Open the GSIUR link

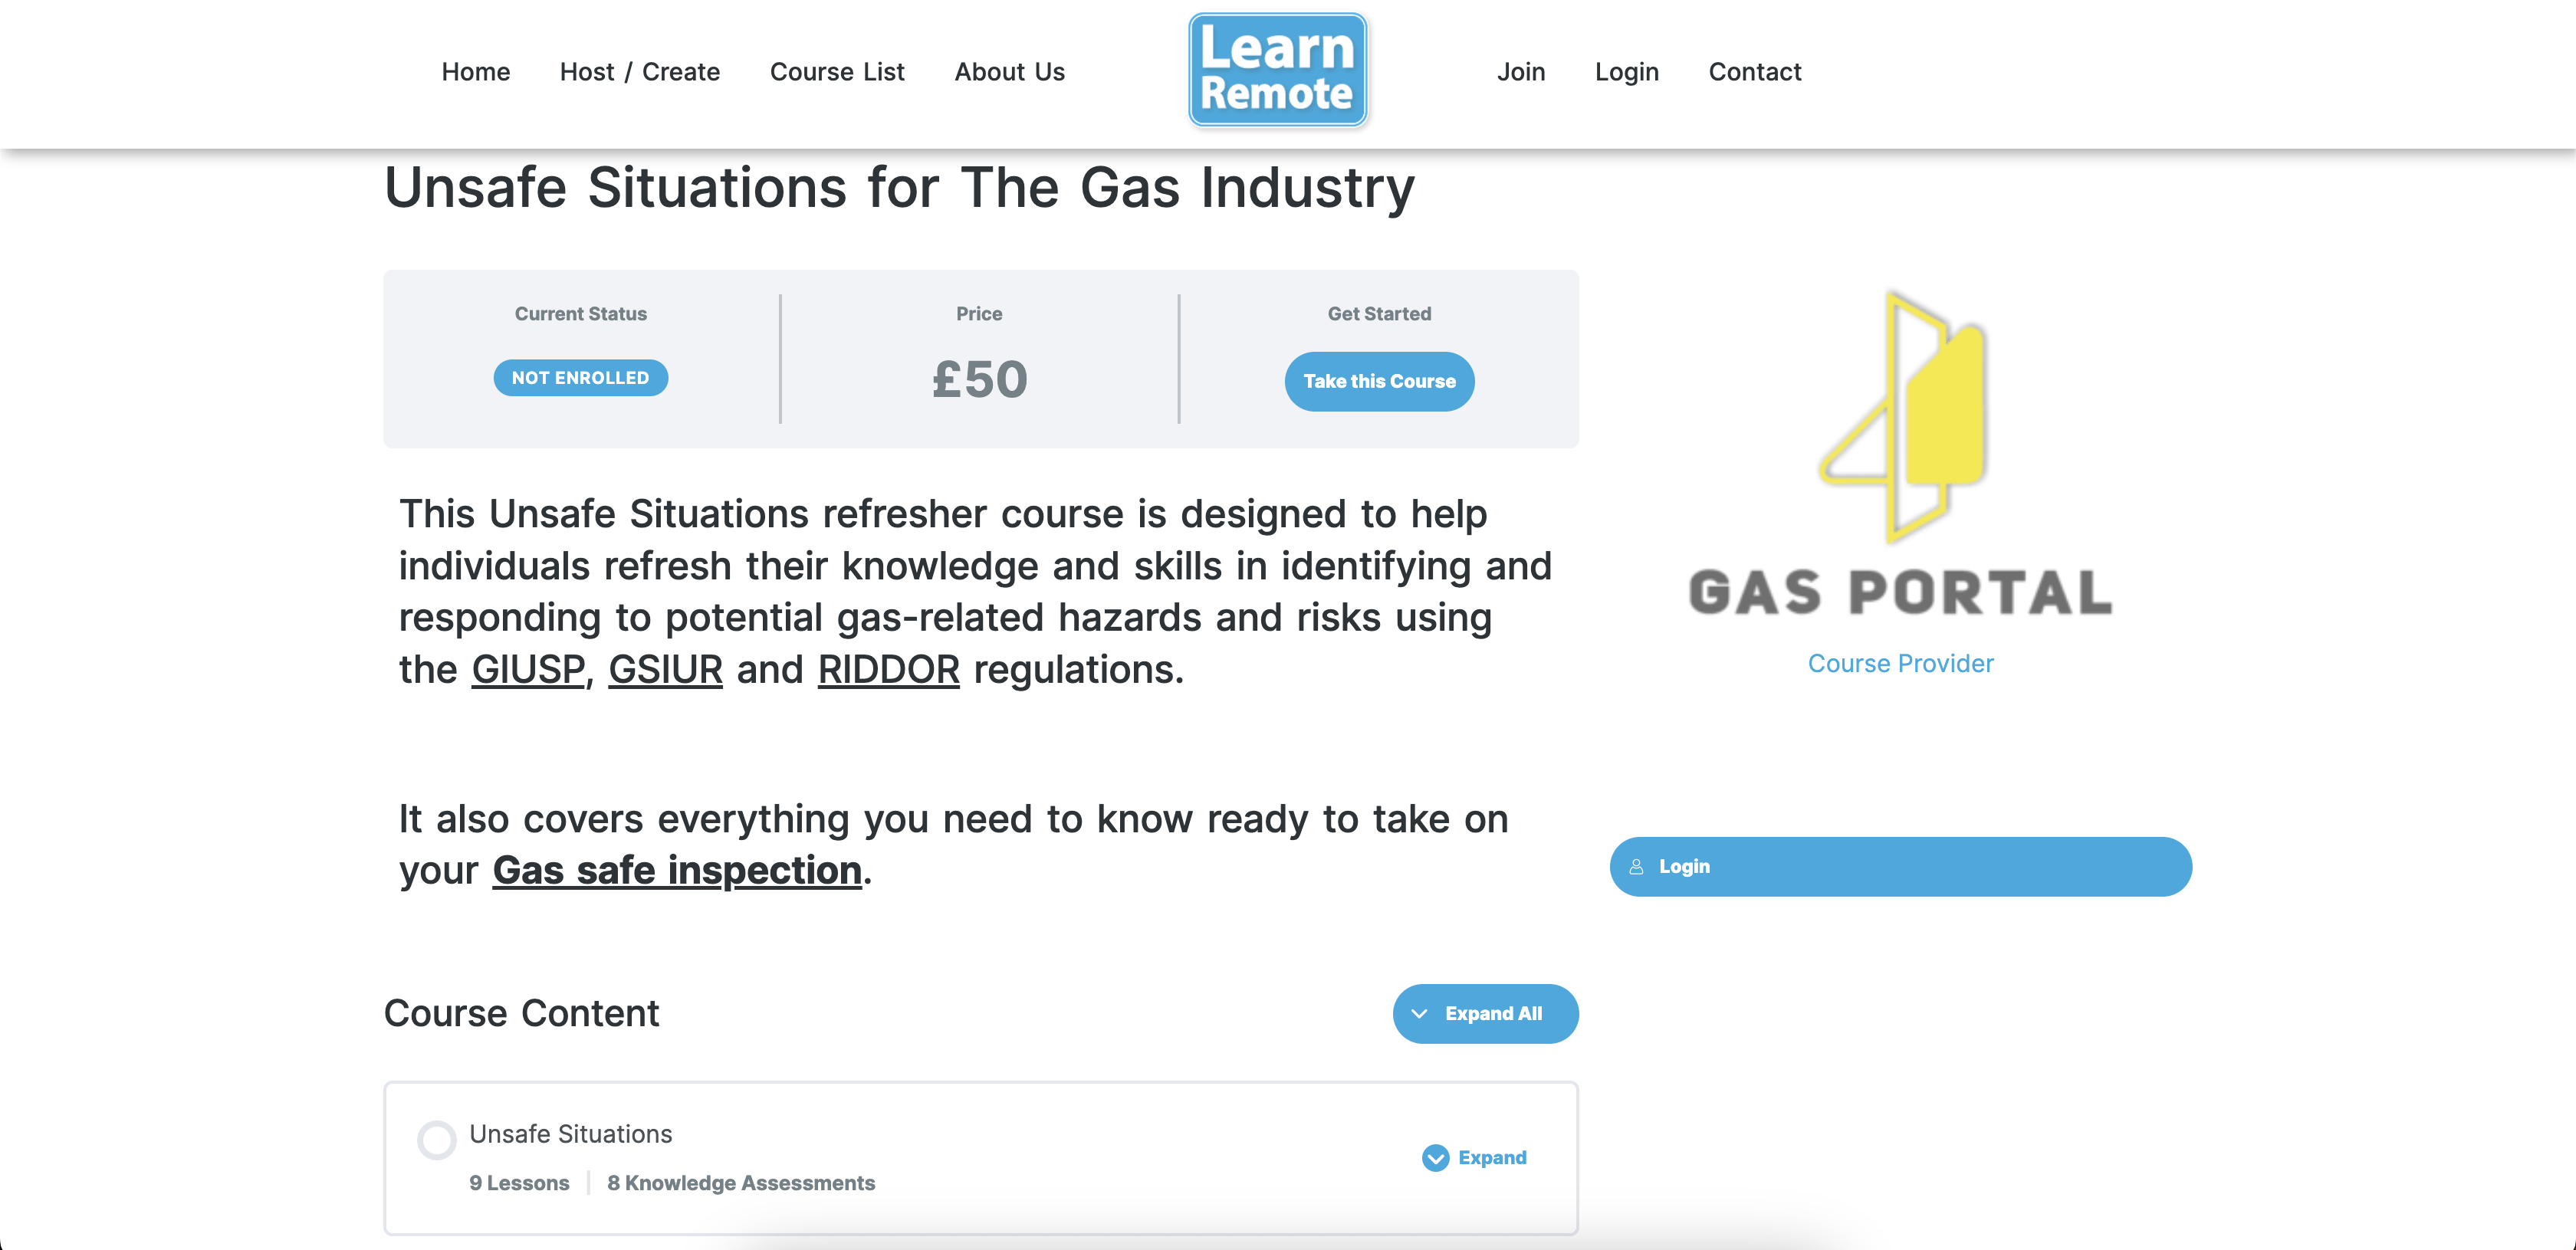pos(665,670)
